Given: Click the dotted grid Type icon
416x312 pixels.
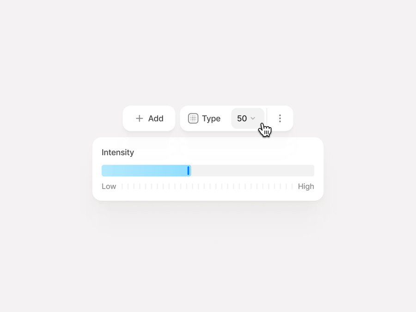Looking at the screenshot, I should [193, 119].
